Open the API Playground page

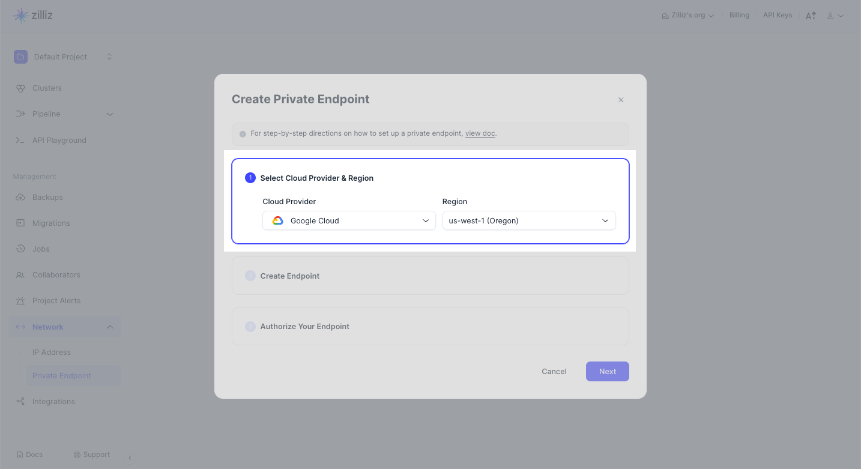[x=59, y=141]
